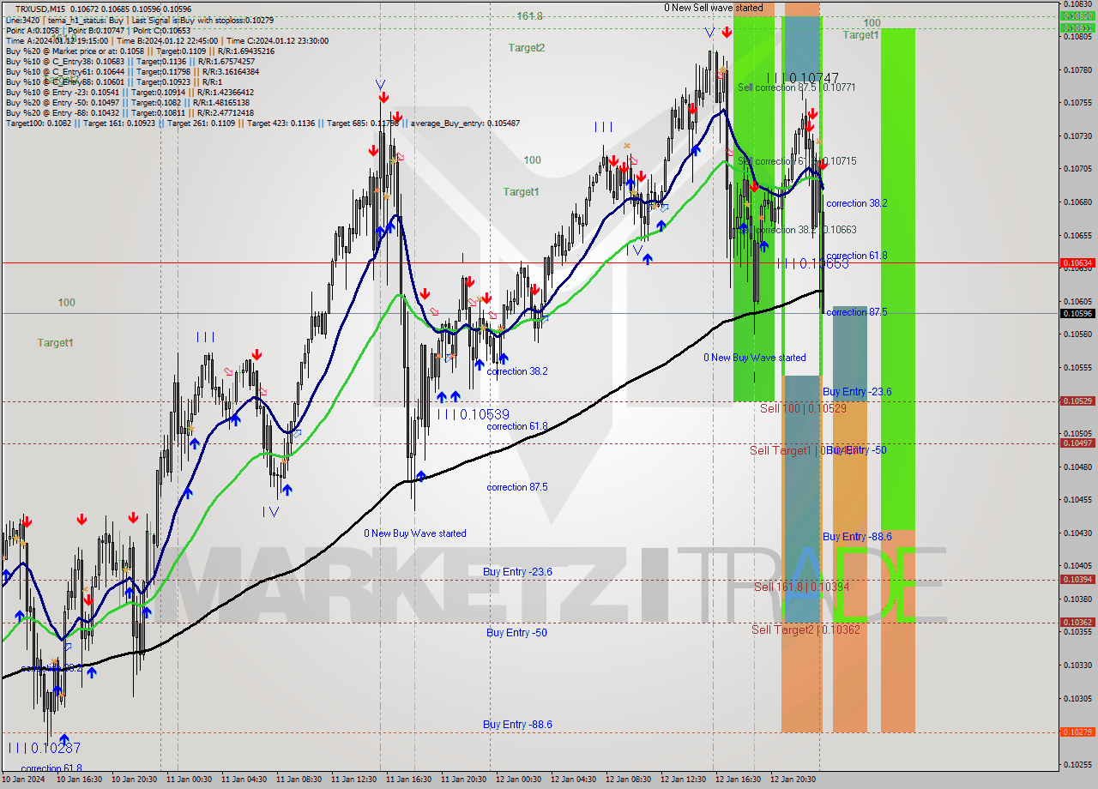
Task: Click the '10 Jan 2024' date label
Action: pos(23,780)
